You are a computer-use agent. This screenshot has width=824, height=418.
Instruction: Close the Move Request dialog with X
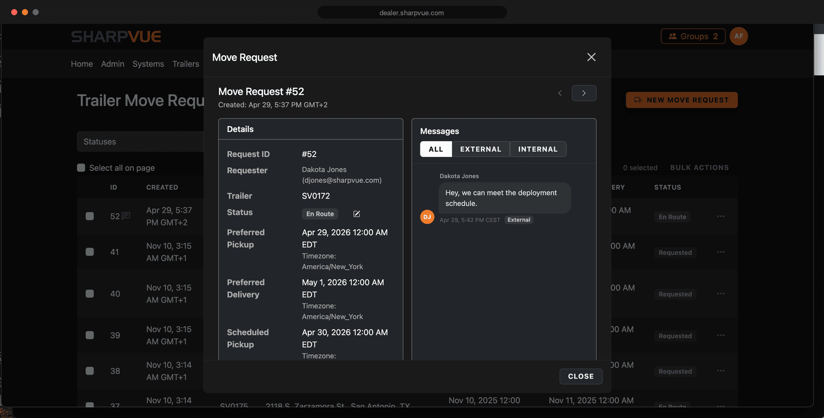point(591,57)
